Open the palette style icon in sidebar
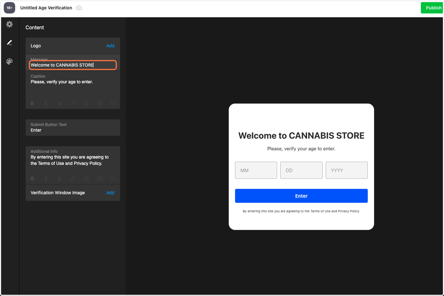This screenshot has width=444, height=296. pos(10,61)
